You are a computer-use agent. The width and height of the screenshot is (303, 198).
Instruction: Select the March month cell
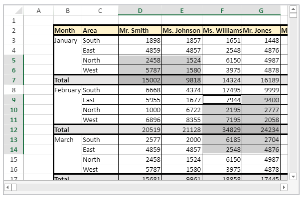(68, 154)
